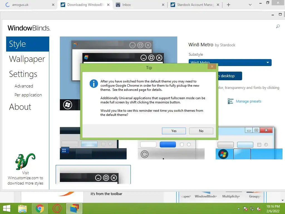
Task: Open the Settings section
Action: click(x=23, y=74)
